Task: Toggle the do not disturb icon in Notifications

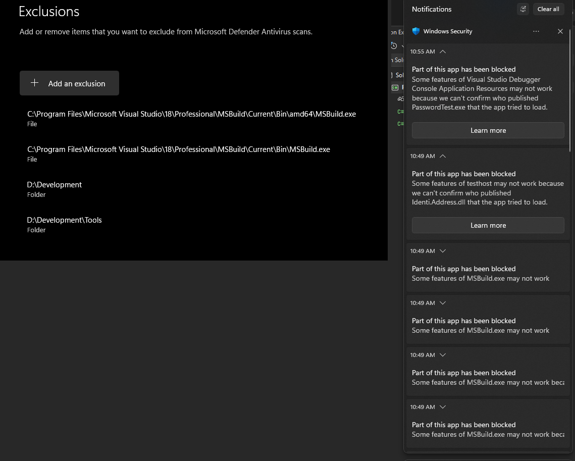Action: pos(524,9)
